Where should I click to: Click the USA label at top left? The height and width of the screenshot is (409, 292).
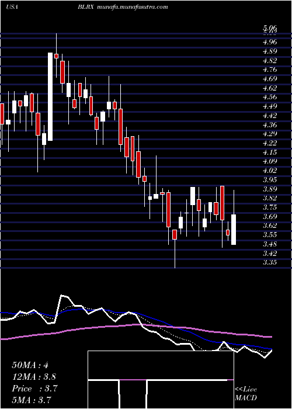[x=12, y=7]
